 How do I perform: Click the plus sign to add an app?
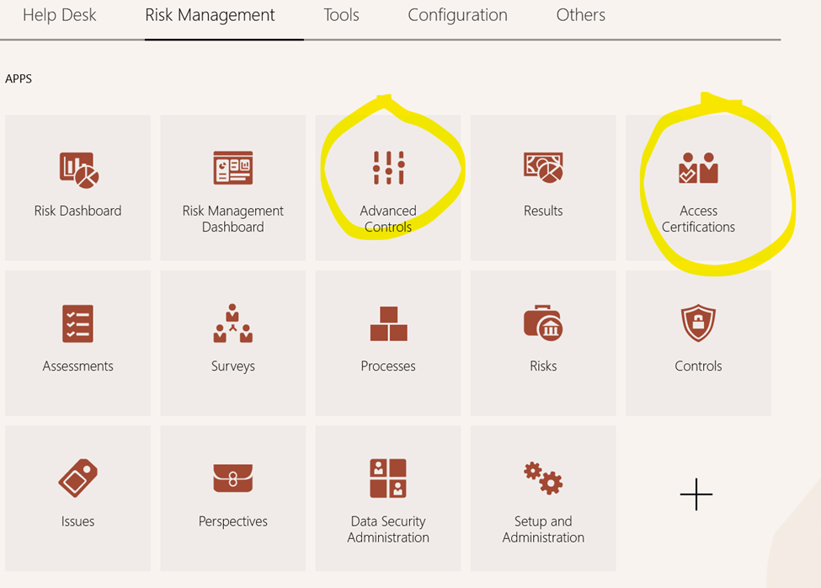click(x=696, y=496)
